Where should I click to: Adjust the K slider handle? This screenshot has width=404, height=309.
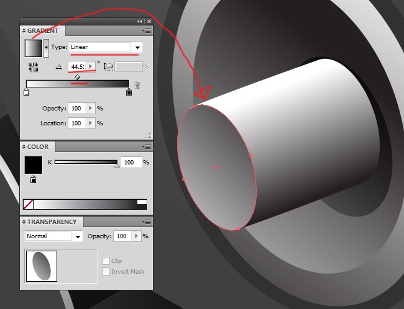117,166
